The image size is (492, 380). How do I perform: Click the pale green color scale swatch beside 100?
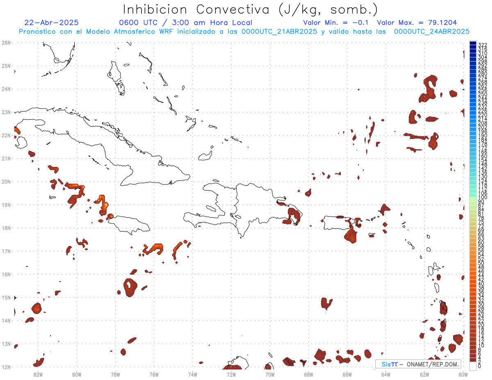coord(473,199)
